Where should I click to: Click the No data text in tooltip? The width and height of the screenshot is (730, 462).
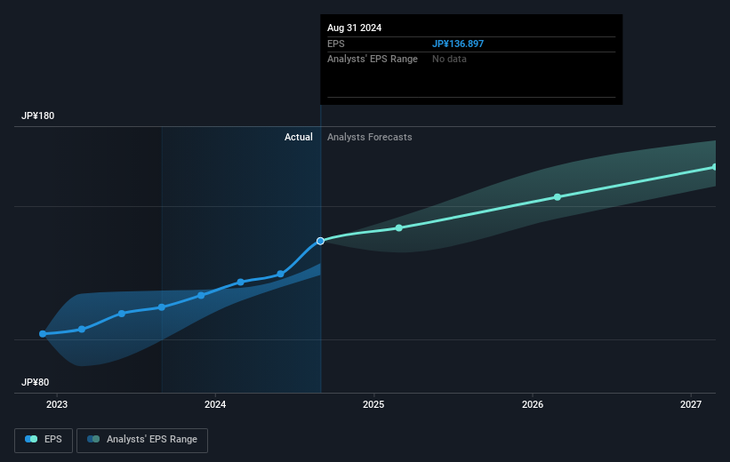[449, 60]
